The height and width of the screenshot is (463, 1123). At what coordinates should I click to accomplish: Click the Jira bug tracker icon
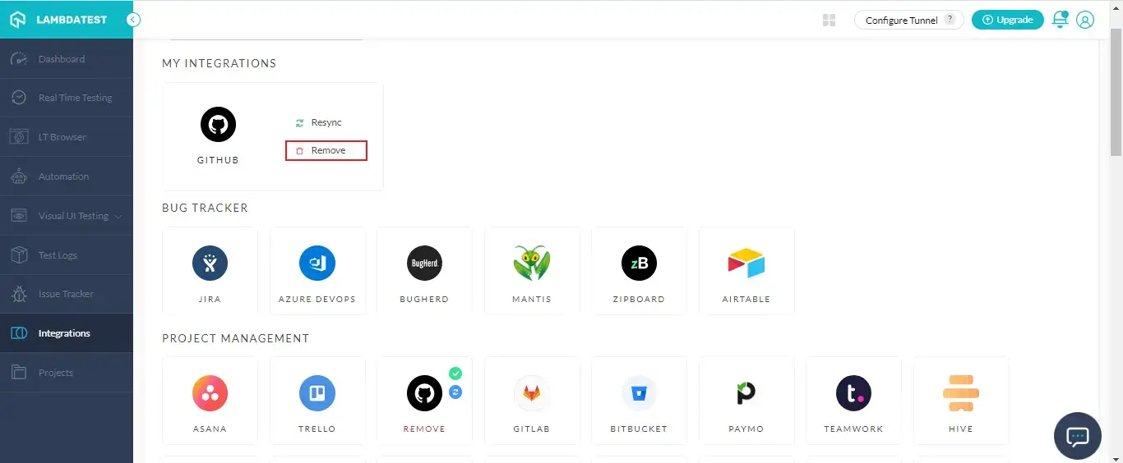[210, 264]
